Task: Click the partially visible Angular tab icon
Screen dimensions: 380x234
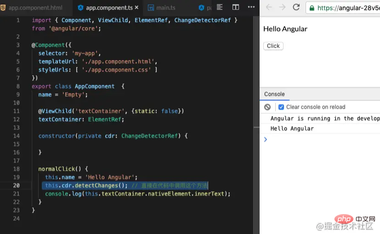Action: pyautogui.click(x=201, y=8)
